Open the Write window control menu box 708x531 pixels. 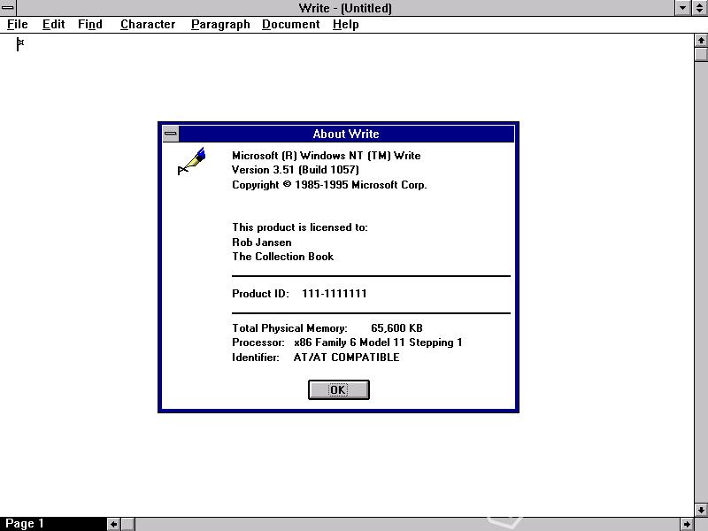[8, 8]
